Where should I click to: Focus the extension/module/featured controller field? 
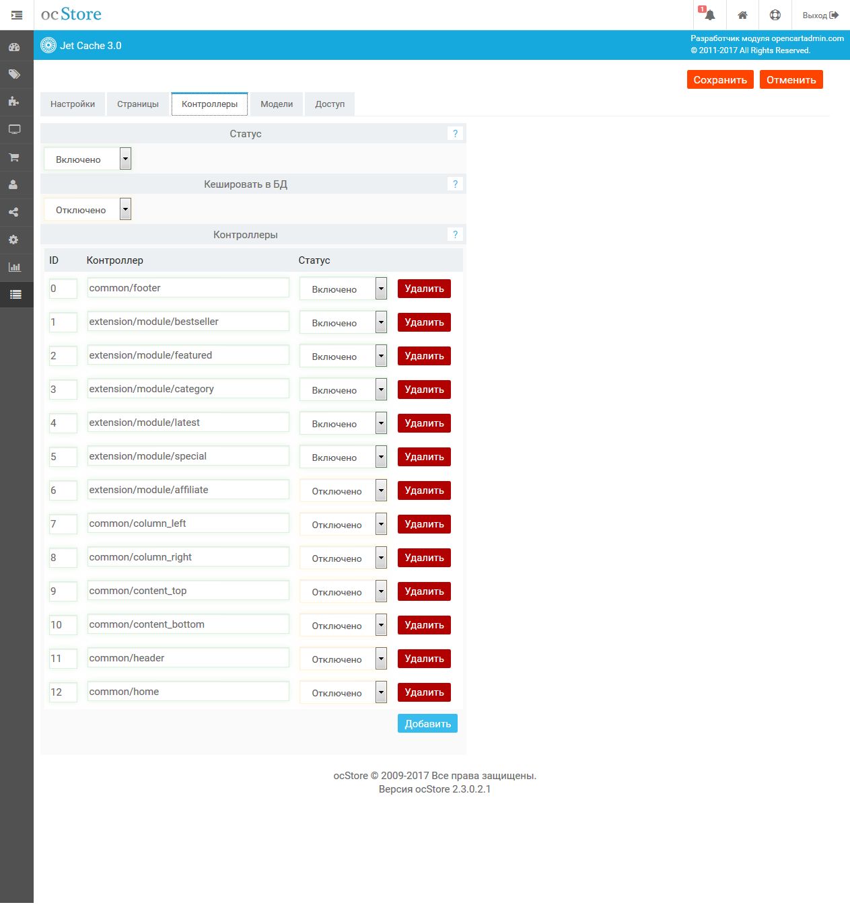(188, 355)
